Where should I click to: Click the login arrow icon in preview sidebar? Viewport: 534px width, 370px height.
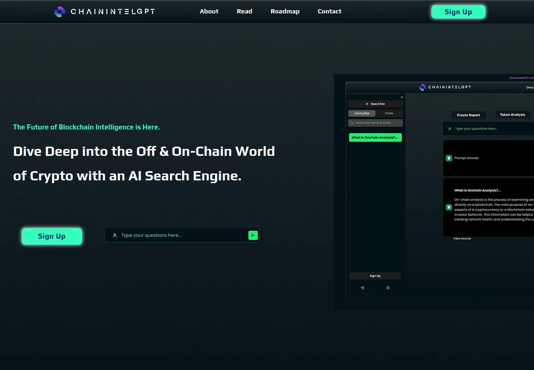tap(362, 288)
